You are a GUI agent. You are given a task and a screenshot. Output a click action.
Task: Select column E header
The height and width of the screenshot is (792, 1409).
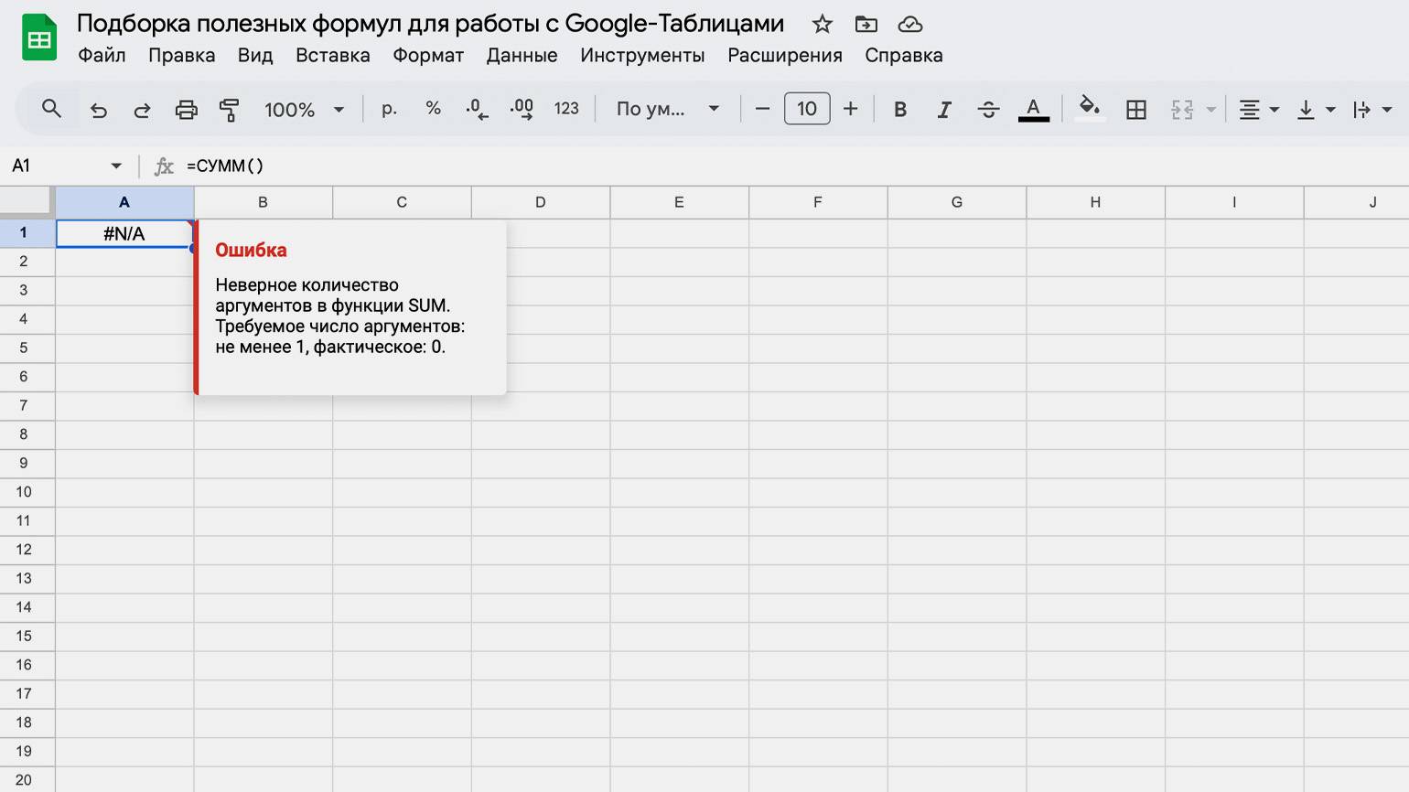[679, 202]
